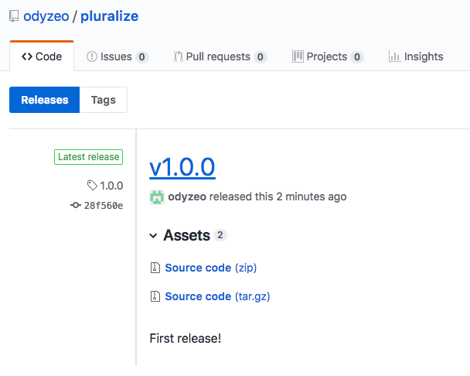
Task: Click the Issues counter badge
Action: (141, 56)
